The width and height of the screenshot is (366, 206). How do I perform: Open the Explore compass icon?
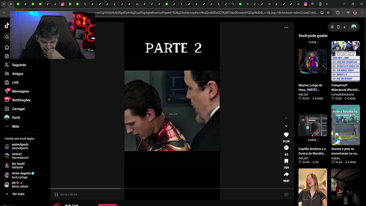[x=7, y=56]
